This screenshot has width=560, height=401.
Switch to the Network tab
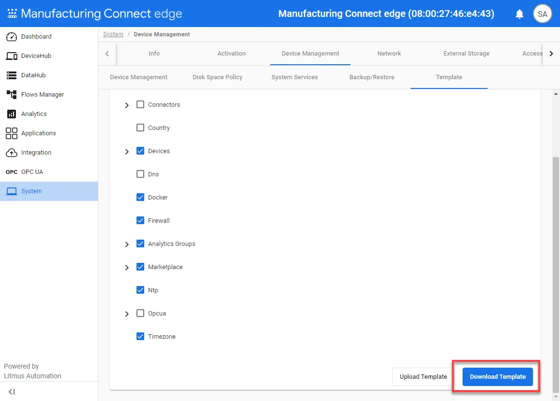tap(389, 53)
